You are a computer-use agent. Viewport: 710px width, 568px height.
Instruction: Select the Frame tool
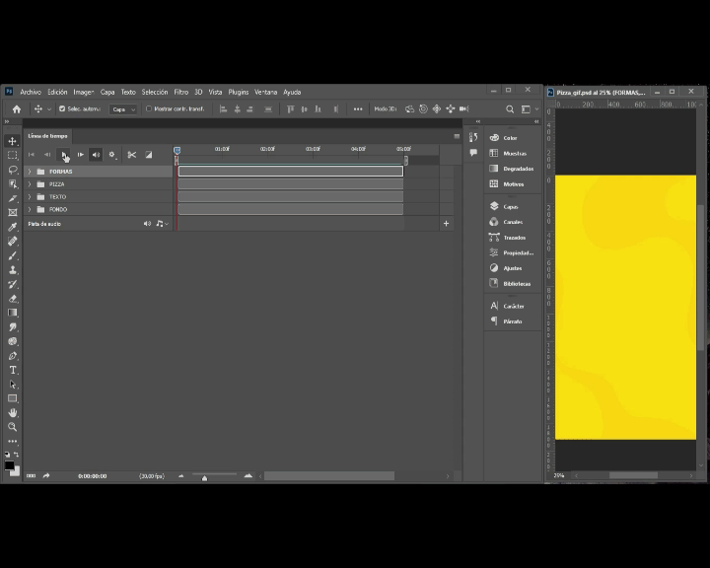point(12,212)
